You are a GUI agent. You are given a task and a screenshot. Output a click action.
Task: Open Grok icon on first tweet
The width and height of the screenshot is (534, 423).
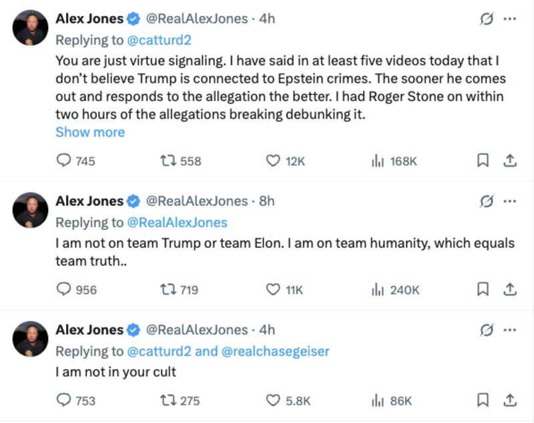tap(487, 19)
